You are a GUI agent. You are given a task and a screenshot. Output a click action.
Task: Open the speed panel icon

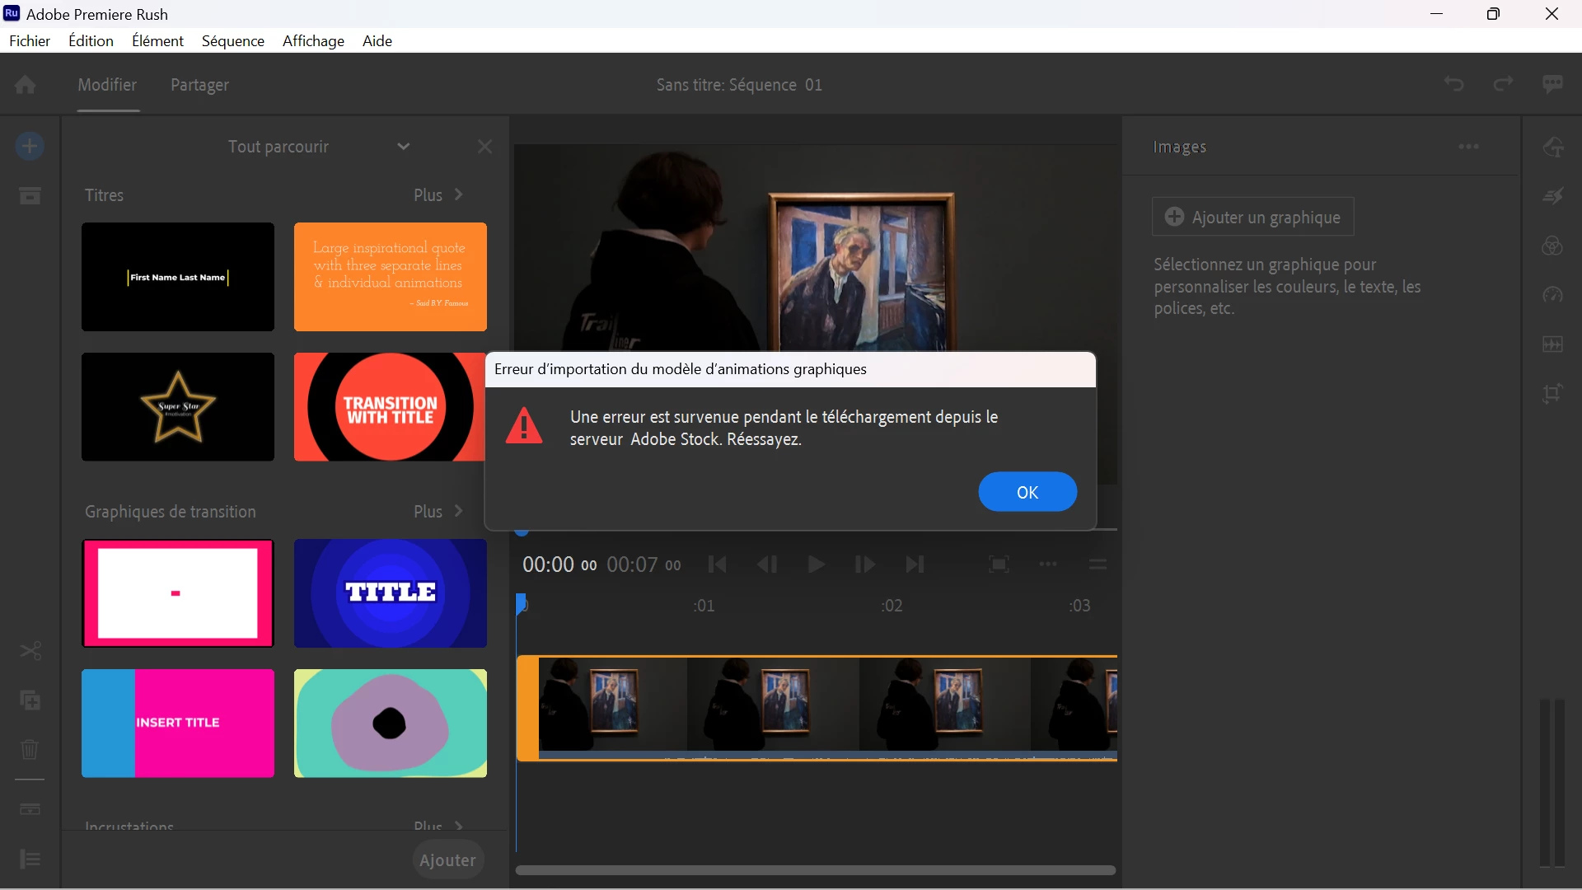(1552, 295)
